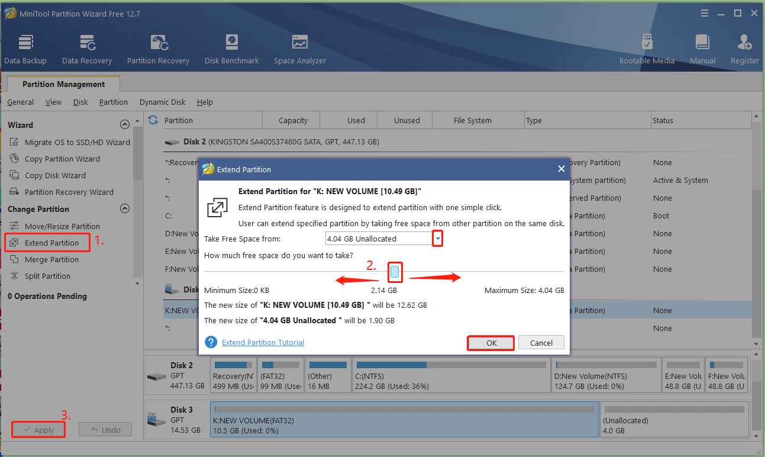The image size is (765, 457).
Task: Open the Extend Partition Tutorial link
Action: [263, 342]
